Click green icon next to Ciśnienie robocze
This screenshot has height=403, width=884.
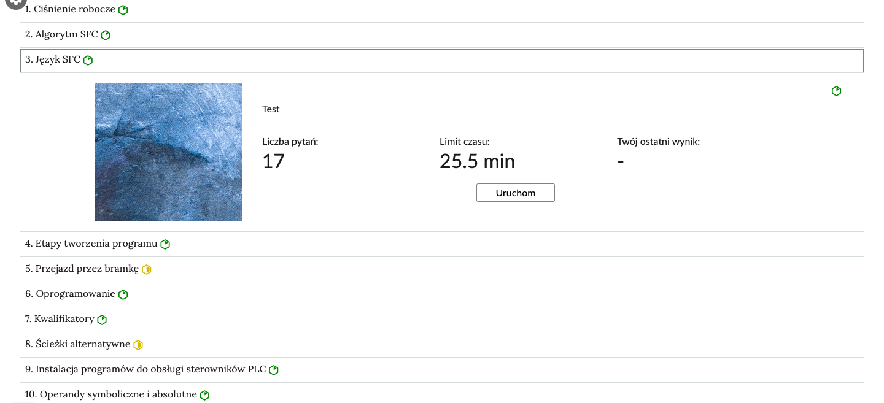pyautogui.click(x=123, y=10)
